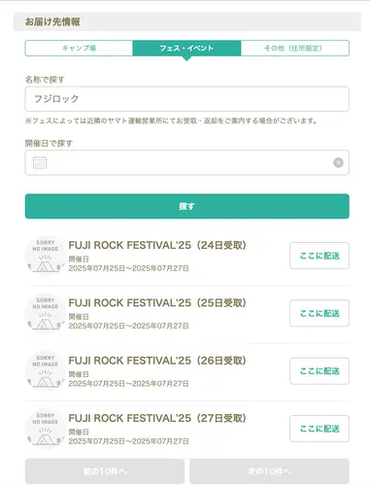370x486 pixels.
Task: Go to the previous results with 前の10件へ
Action: [105, 471]
